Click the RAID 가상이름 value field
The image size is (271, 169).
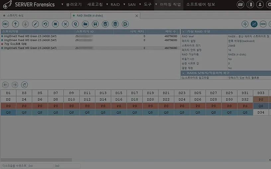pos(249,54)
